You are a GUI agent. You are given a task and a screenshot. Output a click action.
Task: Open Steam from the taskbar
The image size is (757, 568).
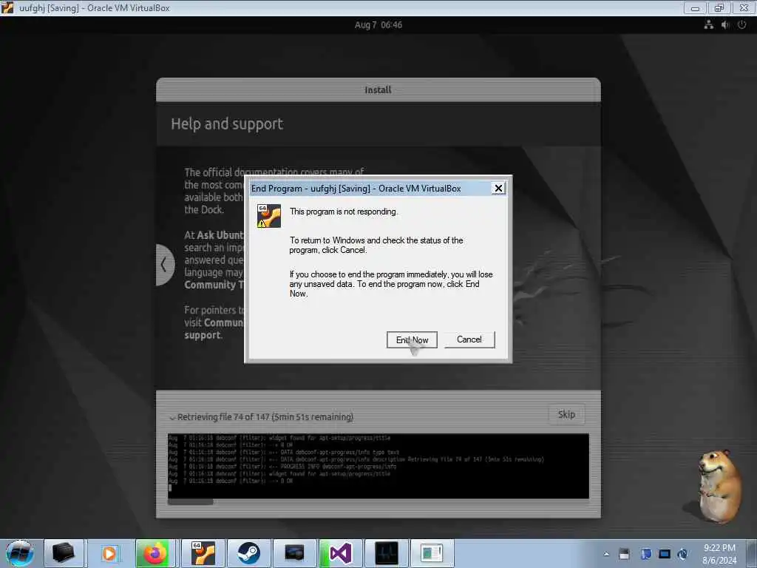point(248,553)
